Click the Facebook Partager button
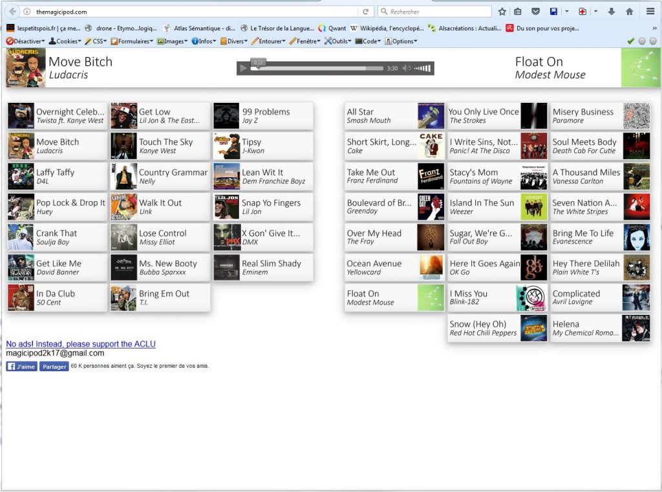 (x=54, y=366)
